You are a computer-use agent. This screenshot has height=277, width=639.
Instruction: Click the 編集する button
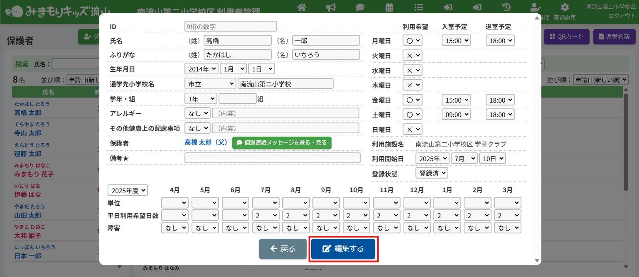(343, 249)
